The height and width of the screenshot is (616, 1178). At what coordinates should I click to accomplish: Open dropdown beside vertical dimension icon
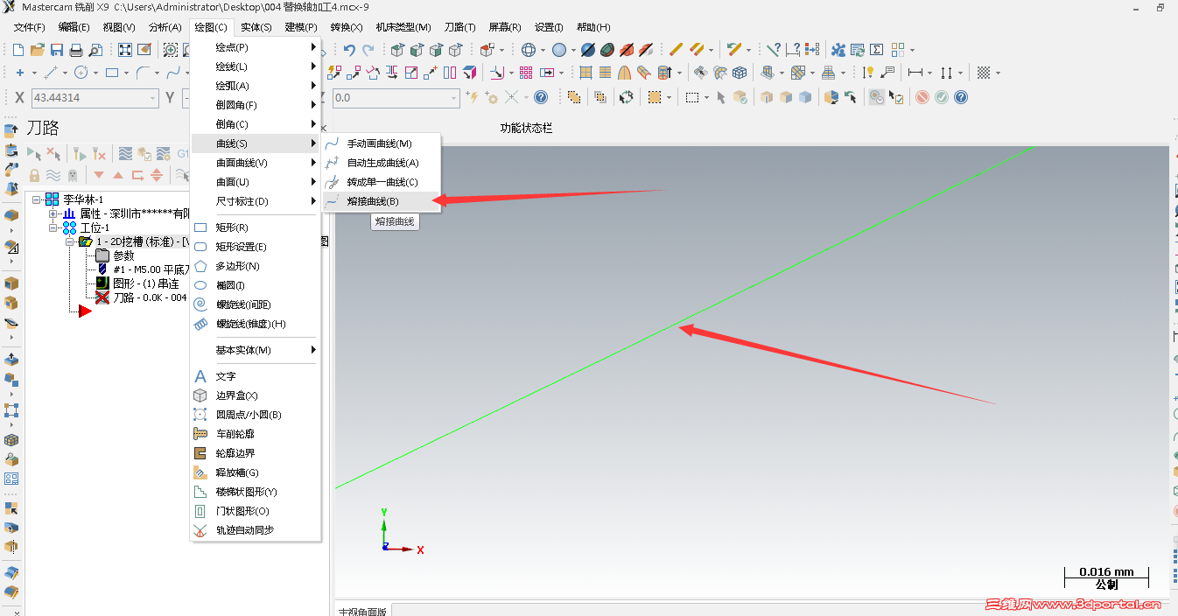pos(960,73)
